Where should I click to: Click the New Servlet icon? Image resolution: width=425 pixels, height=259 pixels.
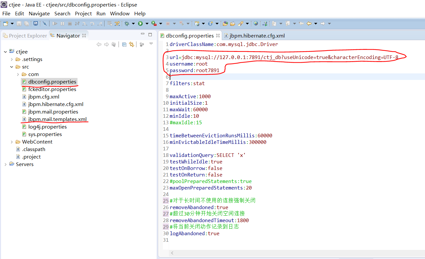pyautogui.click(x=210, y=23)
